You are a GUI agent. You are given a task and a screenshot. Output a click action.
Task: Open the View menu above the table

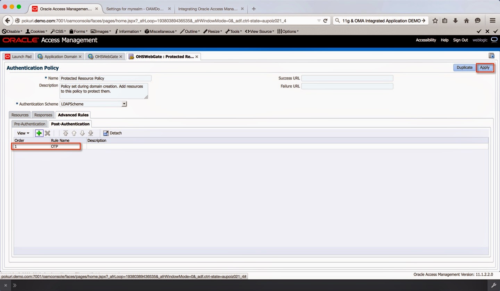22,133
